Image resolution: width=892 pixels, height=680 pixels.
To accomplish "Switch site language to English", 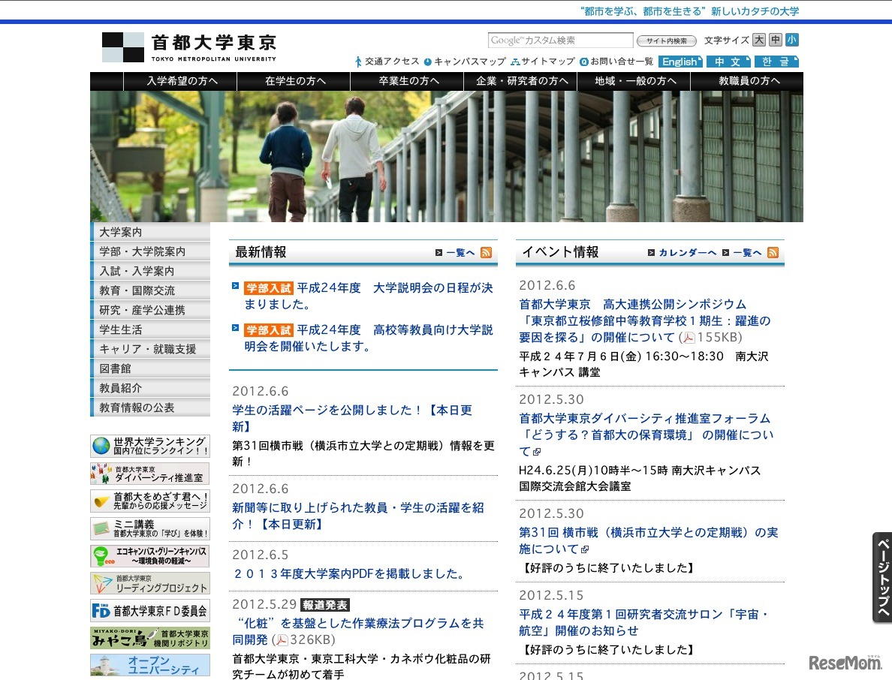I will point(680,62).
